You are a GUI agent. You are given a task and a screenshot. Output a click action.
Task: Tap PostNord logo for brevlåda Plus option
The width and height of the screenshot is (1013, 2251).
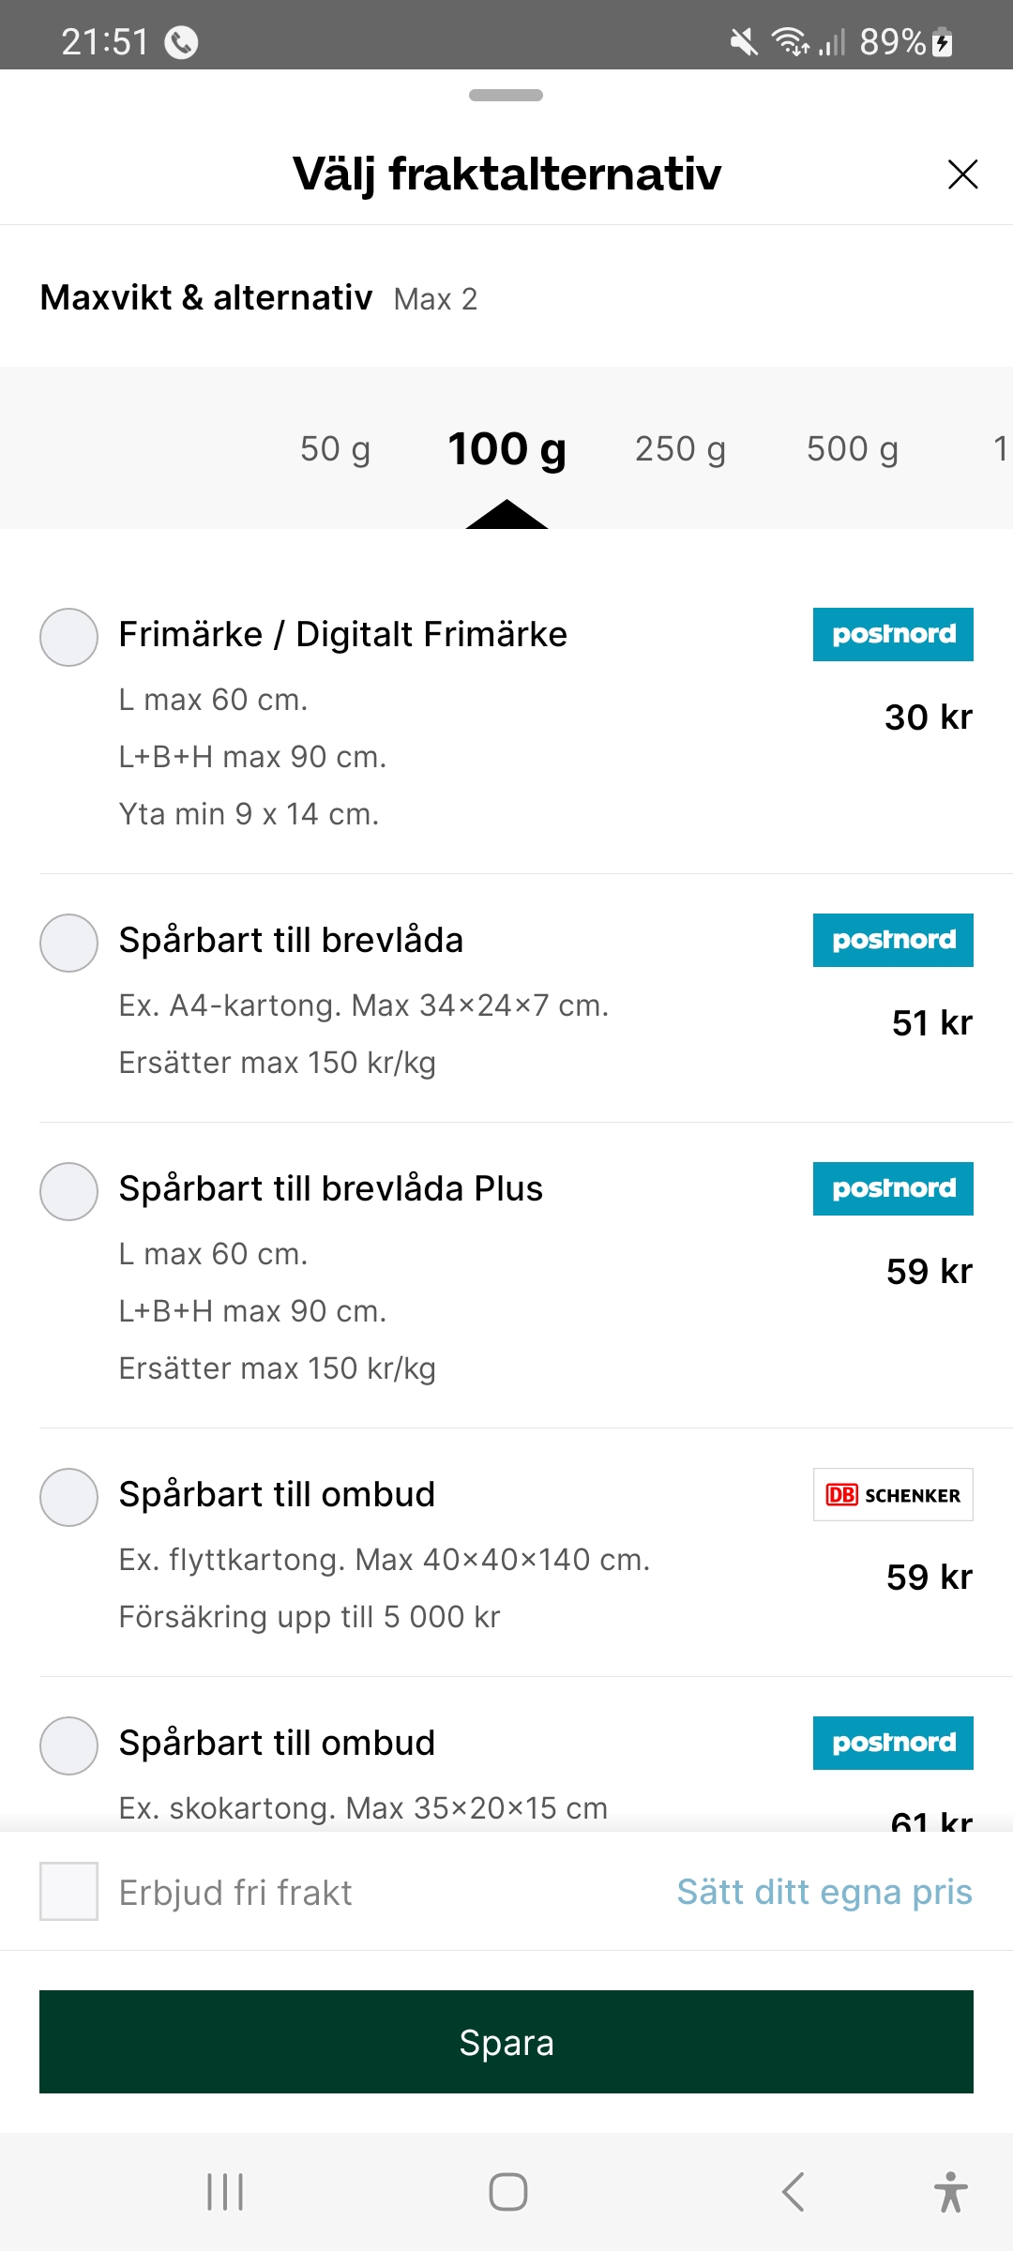click(x=892, y=1189)
